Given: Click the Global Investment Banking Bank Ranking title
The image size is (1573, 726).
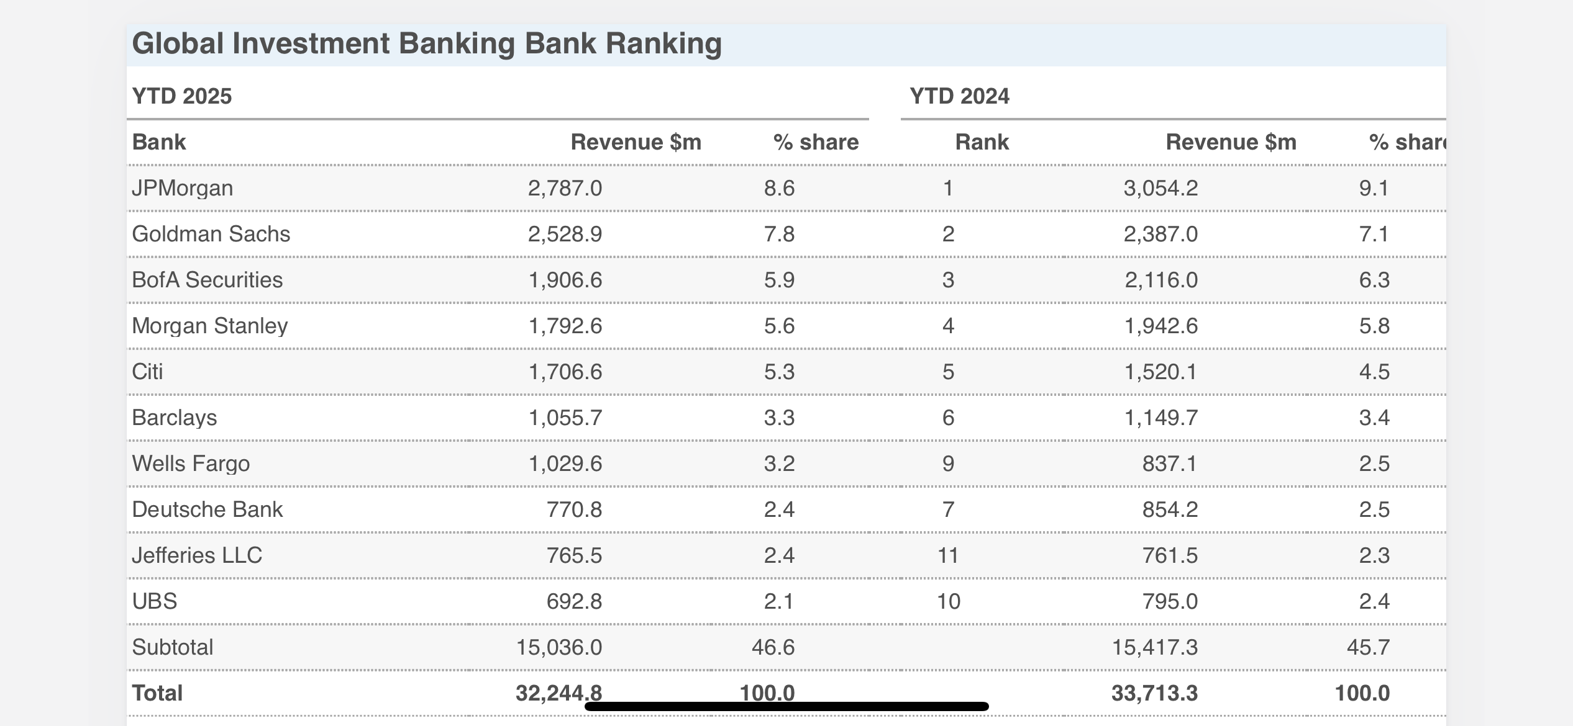Looking at the screenshot, I should 427,44.
